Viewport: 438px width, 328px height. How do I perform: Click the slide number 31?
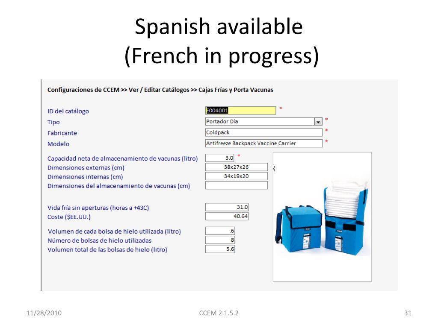(408, 313)
